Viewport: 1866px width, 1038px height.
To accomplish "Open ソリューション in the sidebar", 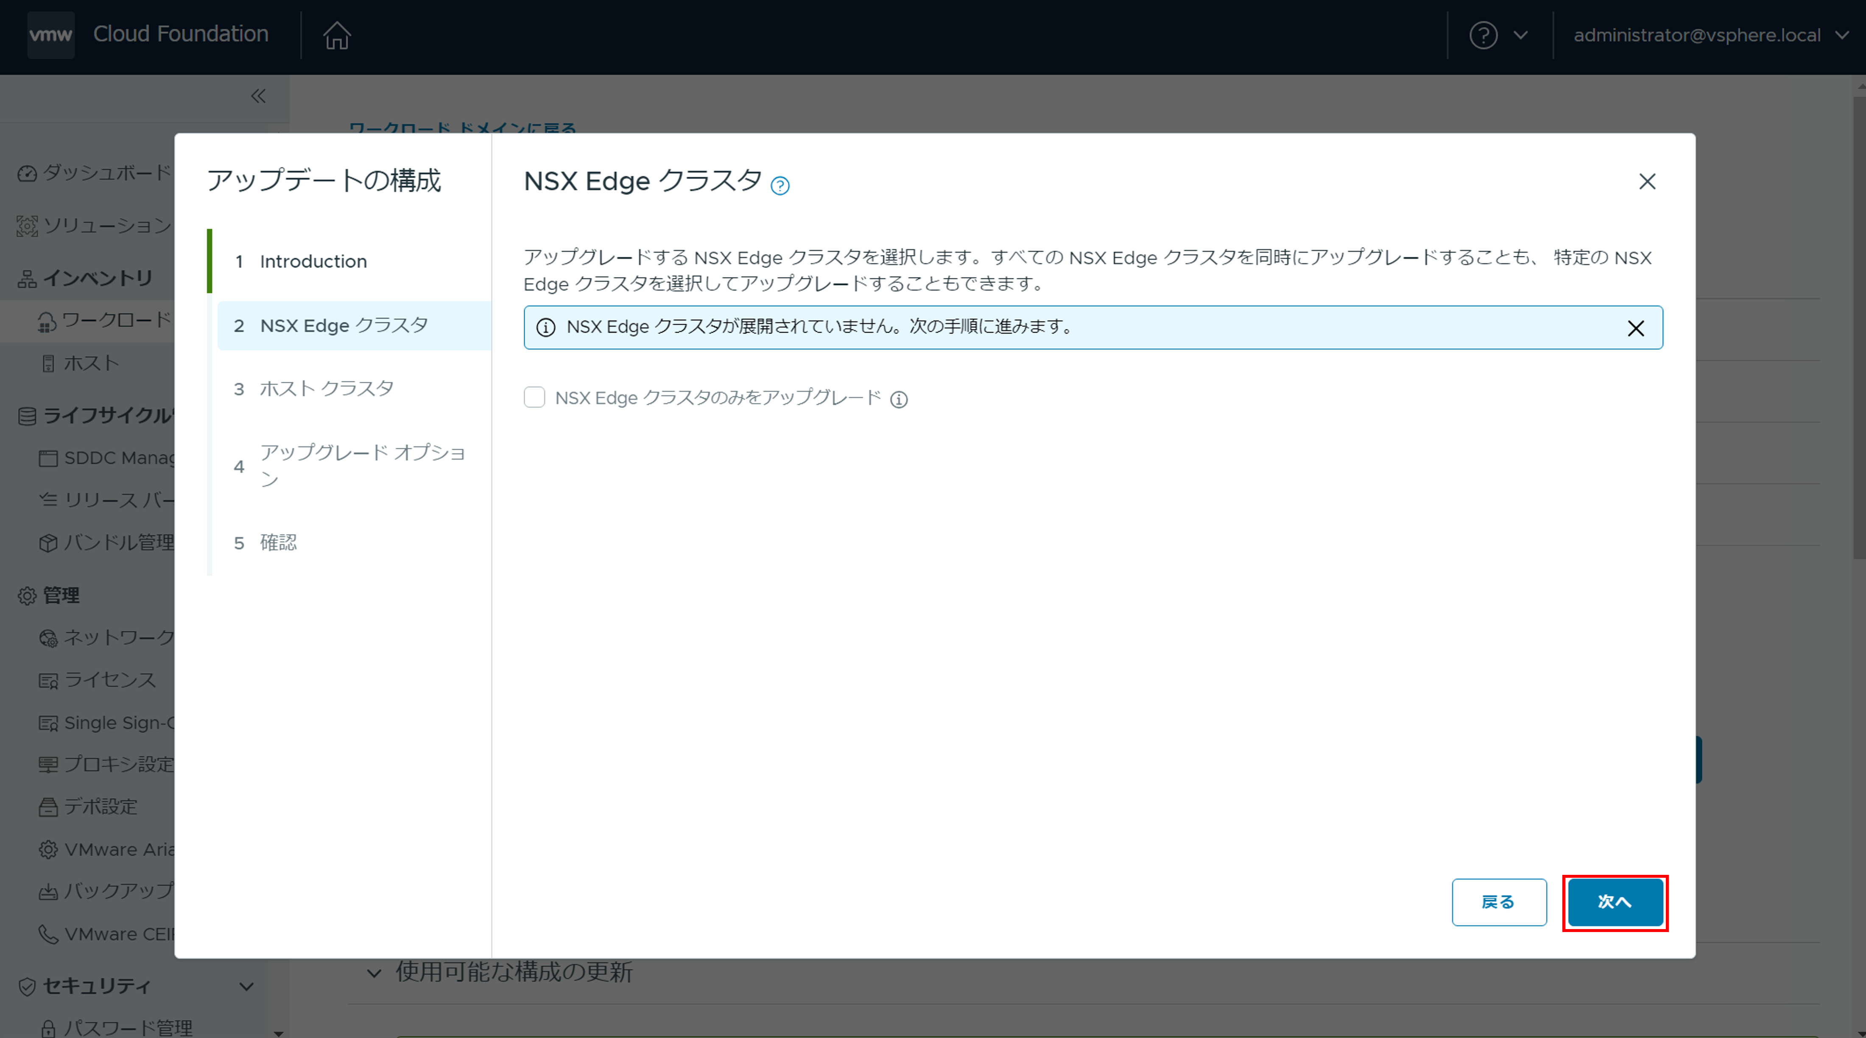I will click(95, 225).
